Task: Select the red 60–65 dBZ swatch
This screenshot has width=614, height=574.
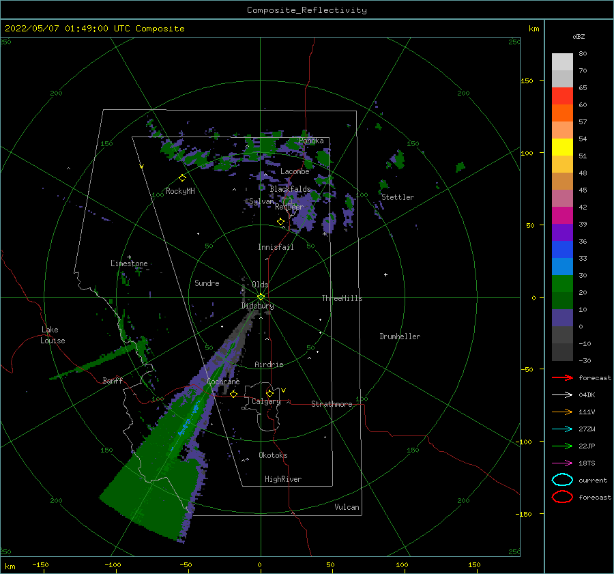Action: (562, 96)
